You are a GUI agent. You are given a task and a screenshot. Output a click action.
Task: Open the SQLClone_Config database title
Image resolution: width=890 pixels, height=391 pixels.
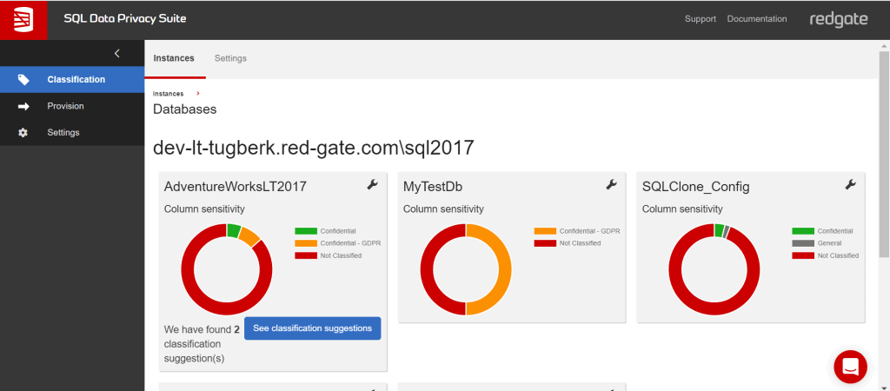coord(696,187)
